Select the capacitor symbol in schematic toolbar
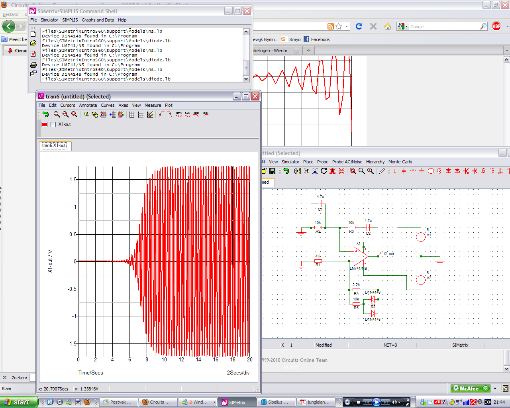This screenshot has width=510, height=408. coord(404,171)
